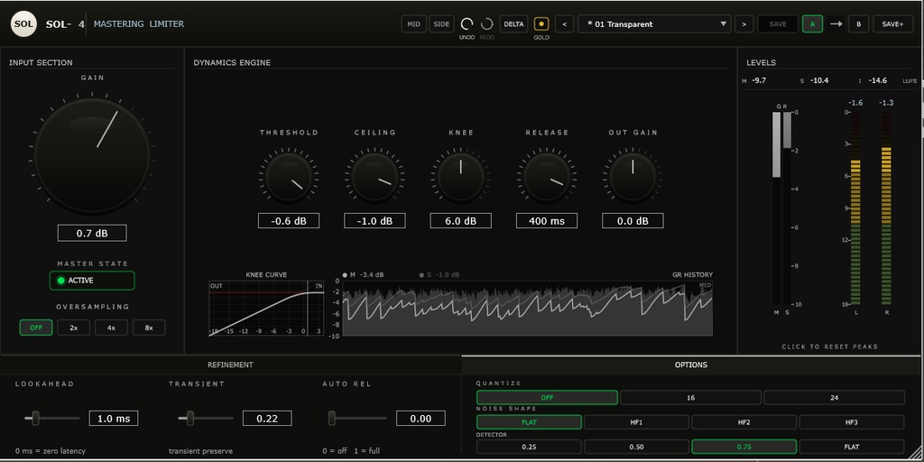Set oversampling to 4x
Screen dimensions: 924x462
pyautogui.click(x=111, y=328)
